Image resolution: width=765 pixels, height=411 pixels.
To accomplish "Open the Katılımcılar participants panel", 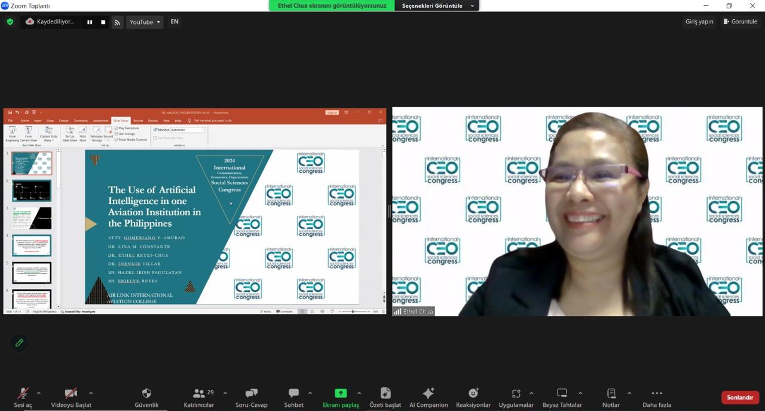I will (199, 394).
